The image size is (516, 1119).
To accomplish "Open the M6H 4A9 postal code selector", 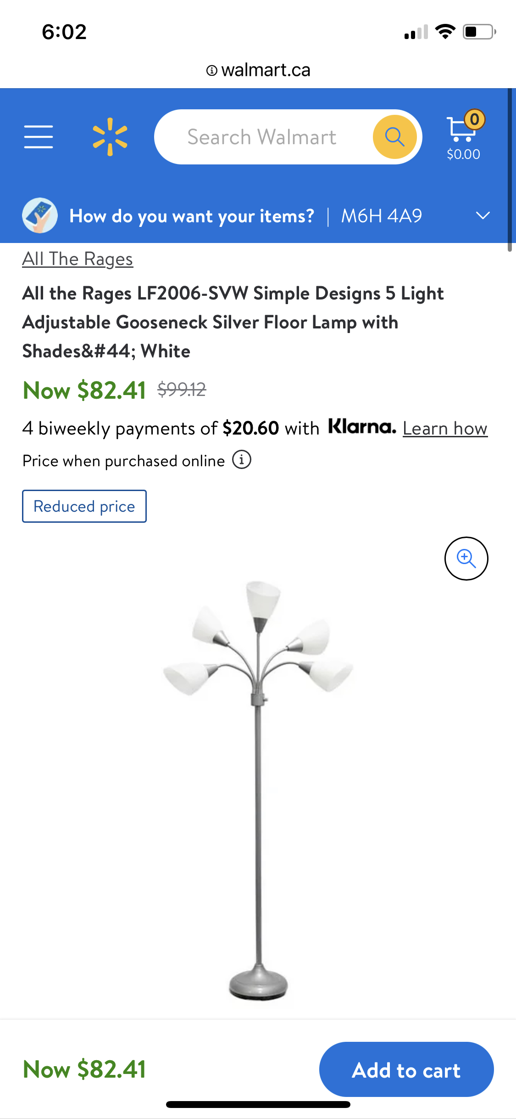I will pyautogui.click(x=382, y=216).
